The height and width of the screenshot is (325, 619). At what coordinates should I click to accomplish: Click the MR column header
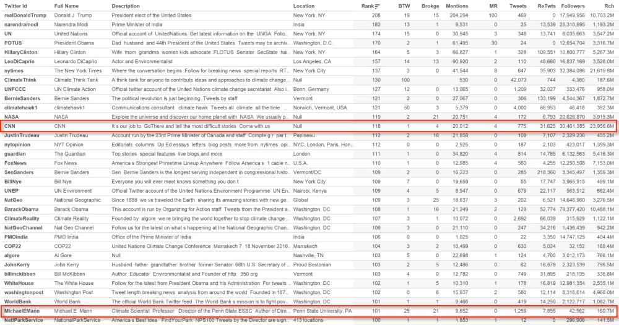493,6
